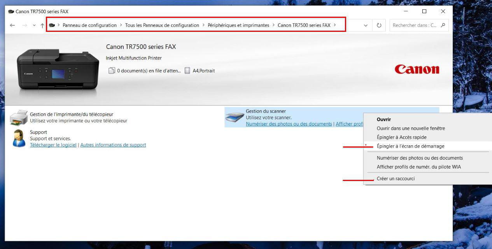Click the printer/fax management icon
Screen dimensions: 492x249
click(19, 117)
